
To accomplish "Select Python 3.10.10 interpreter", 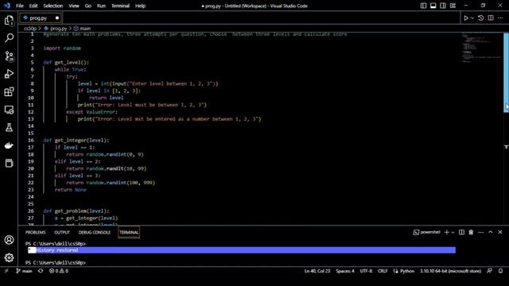I will tap(450, 271).
